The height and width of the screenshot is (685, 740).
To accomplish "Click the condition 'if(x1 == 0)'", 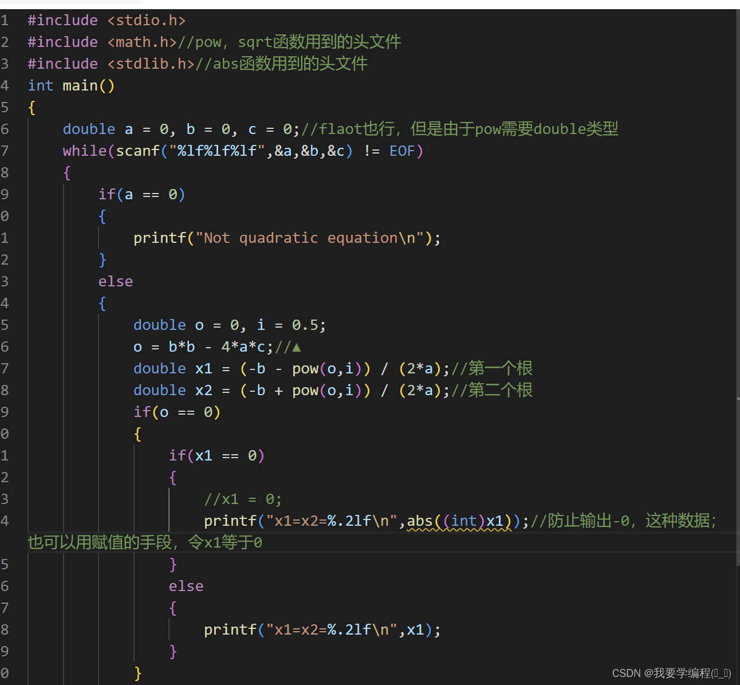I will click(217, 456).
